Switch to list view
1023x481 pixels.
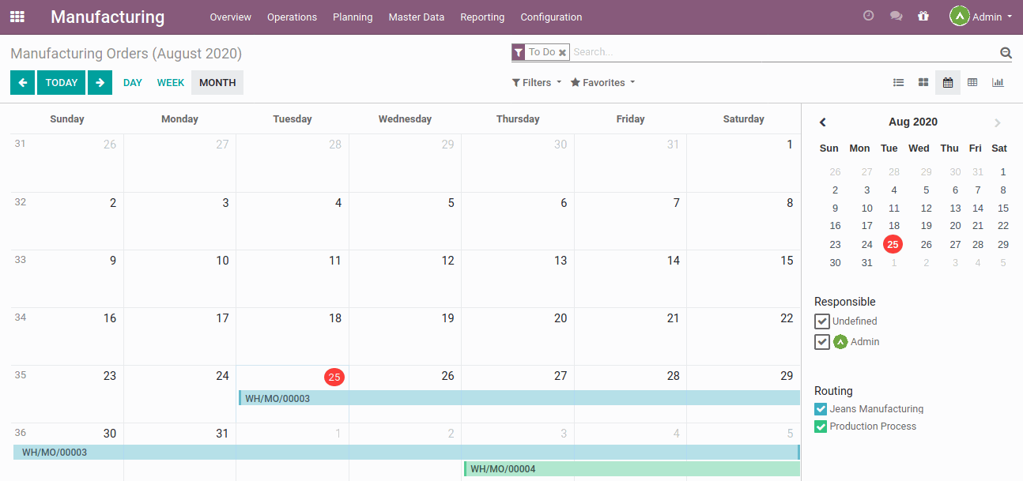click(898, 82)
